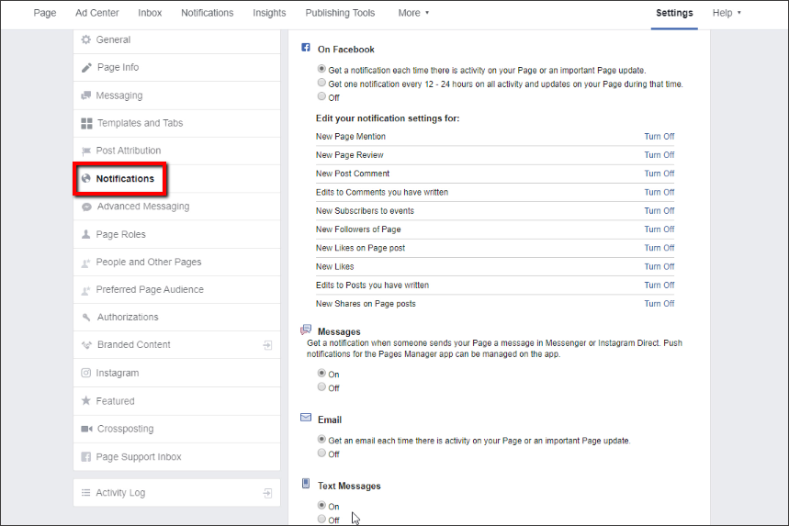
Task: Click the Messages section chat icon
Action: (x=306, y=330)
